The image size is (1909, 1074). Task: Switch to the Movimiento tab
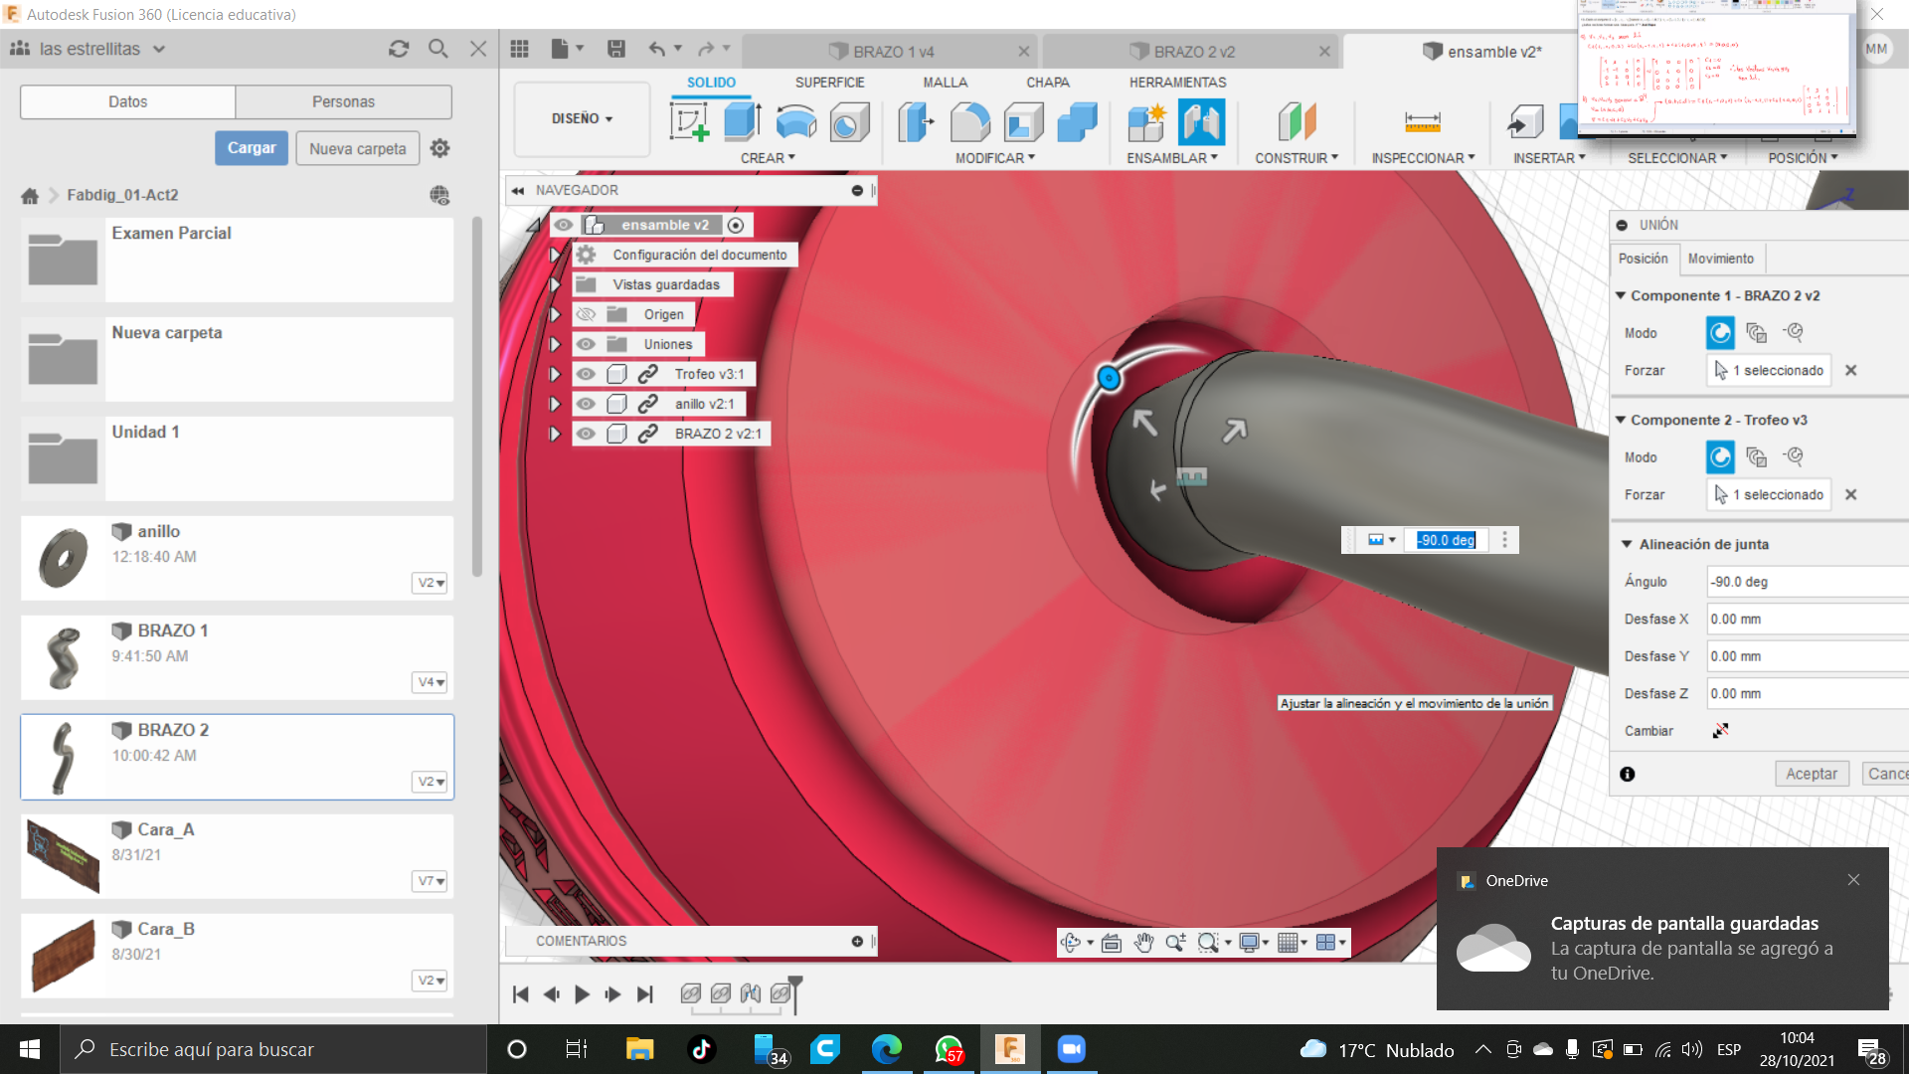pyautogui.click(x=1720, y=259)
